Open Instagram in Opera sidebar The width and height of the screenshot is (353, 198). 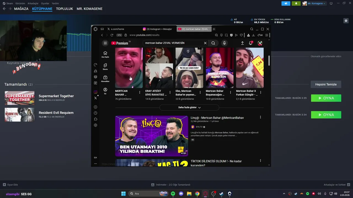pos(95,92)
